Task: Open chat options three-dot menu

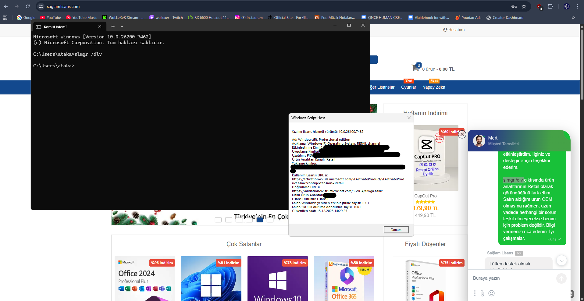Action: pos(475,293)
